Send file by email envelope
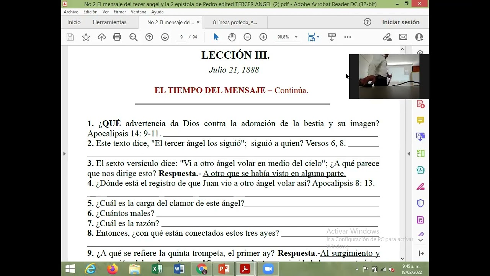This screenshot has height=276, width=490. point(403,37)
